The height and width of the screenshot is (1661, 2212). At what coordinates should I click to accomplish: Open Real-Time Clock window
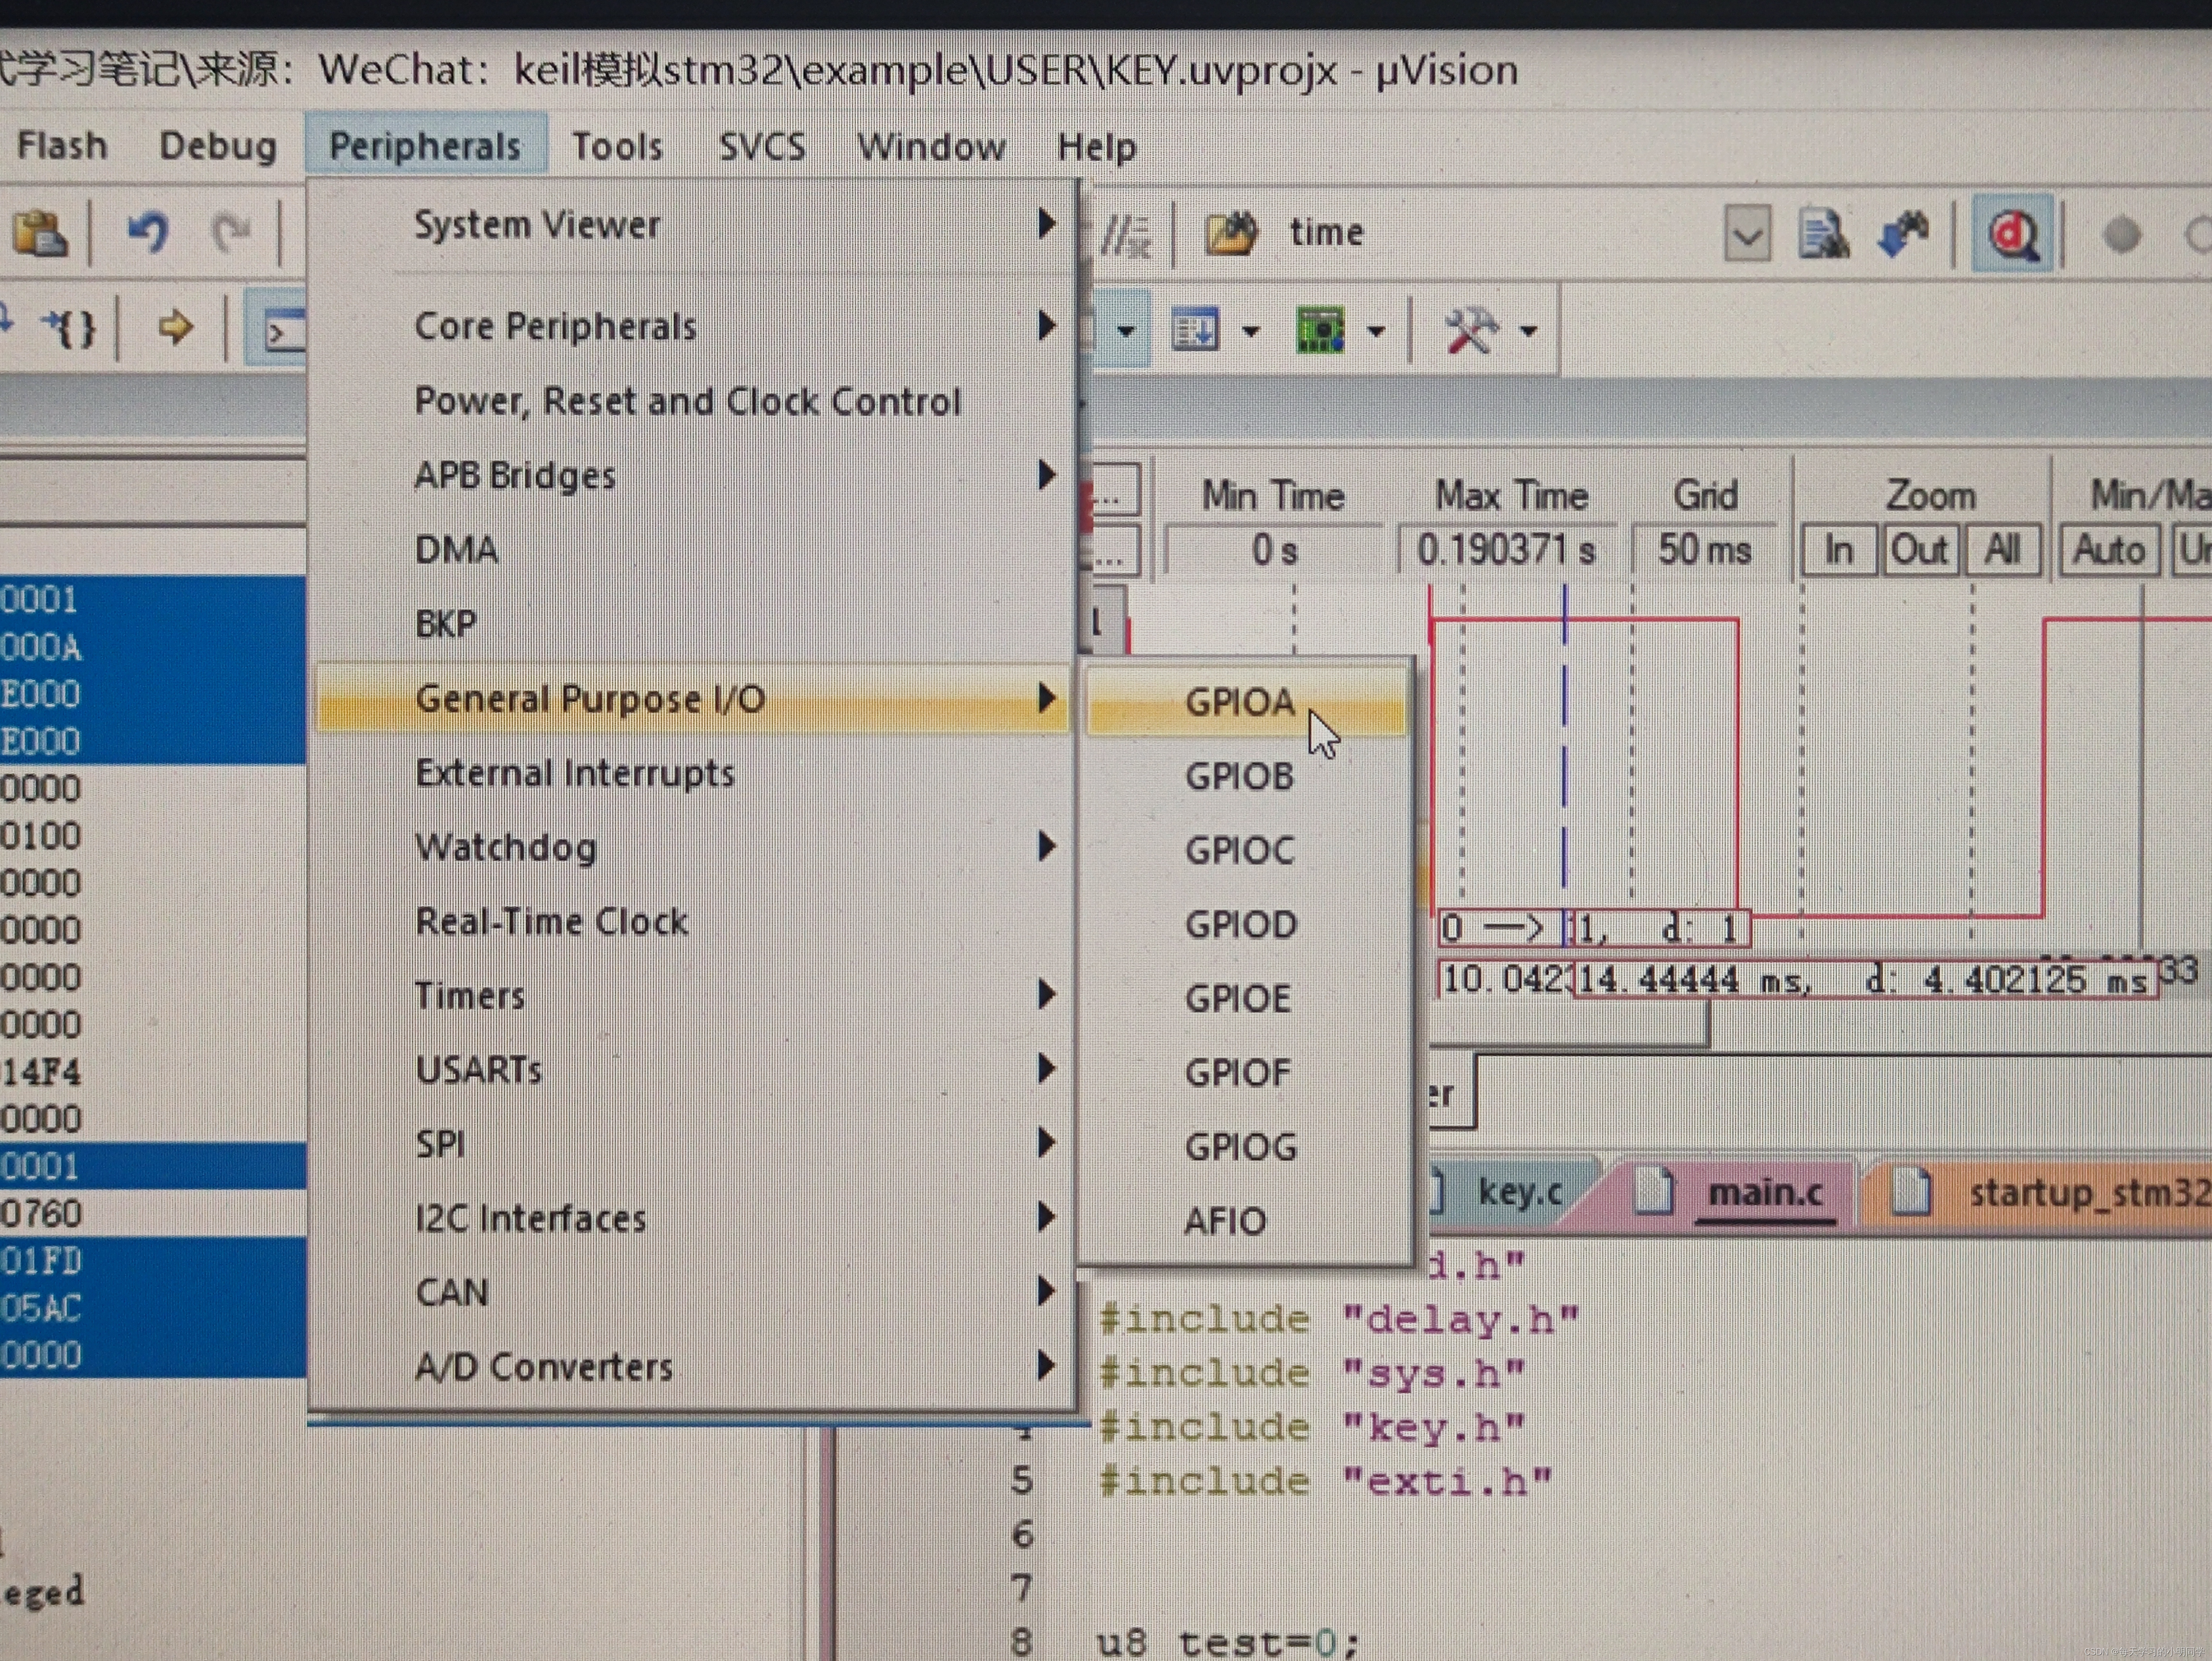(692, 921)
